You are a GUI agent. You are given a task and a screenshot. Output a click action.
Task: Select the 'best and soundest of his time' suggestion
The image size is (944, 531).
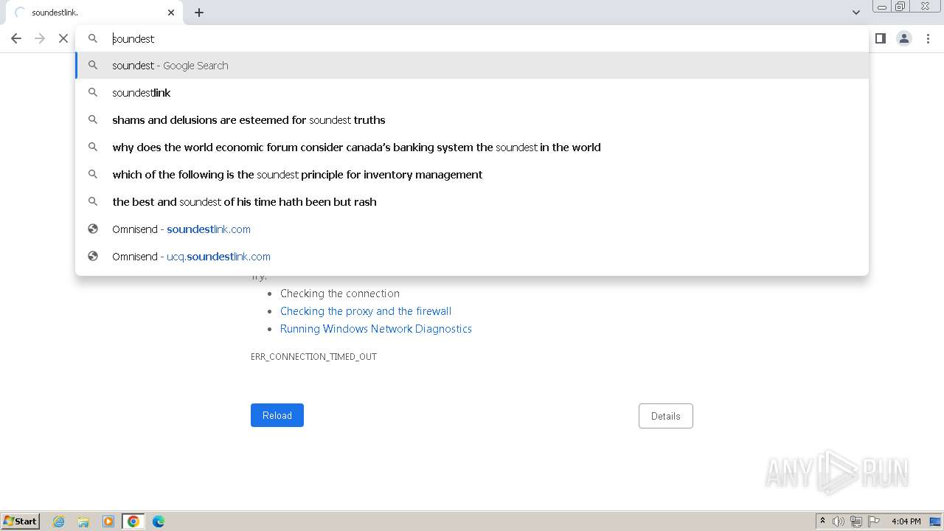coord(472,201)
